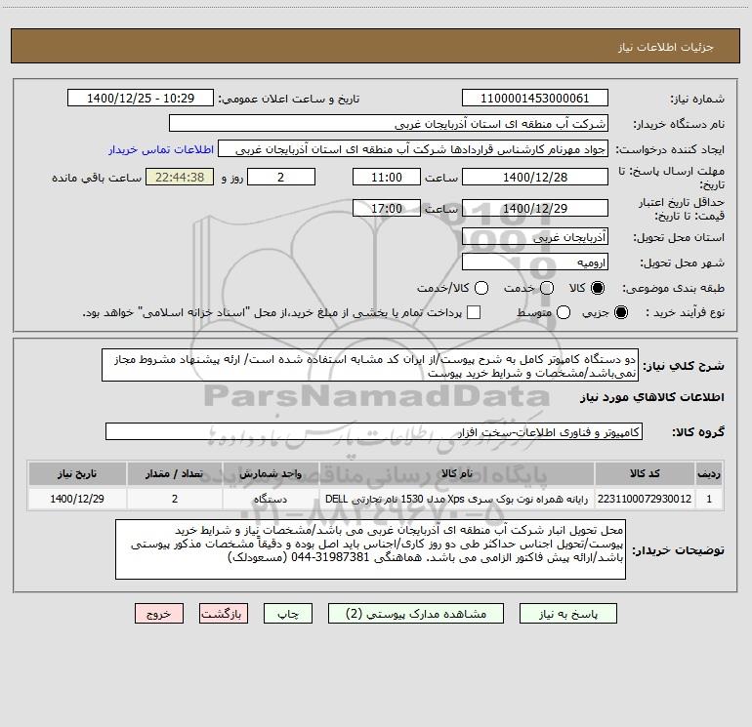Click the ساعت باقی مانده label
The image size is (752, 727).
point(97,178)
